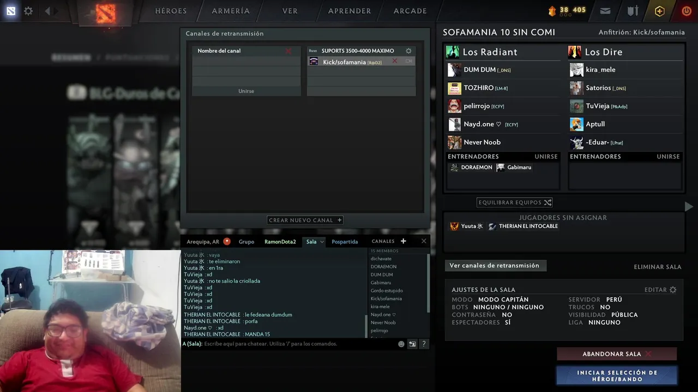
Task: Click Unirse in the channel box
Action: pyautogui.click(x=246, y=91)
